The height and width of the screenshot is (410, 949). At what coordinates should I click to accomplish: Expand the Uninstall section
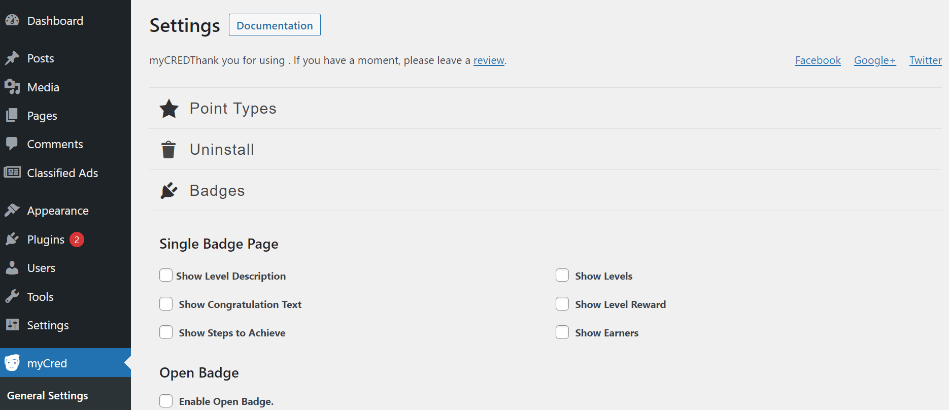point(222,149)
